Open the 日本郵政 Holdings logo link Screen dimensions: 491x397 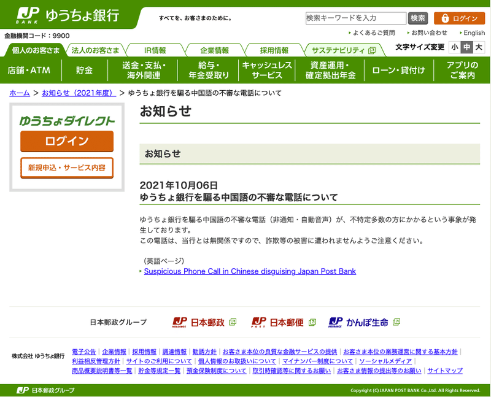pyautogui.click(x=198, y=322)
